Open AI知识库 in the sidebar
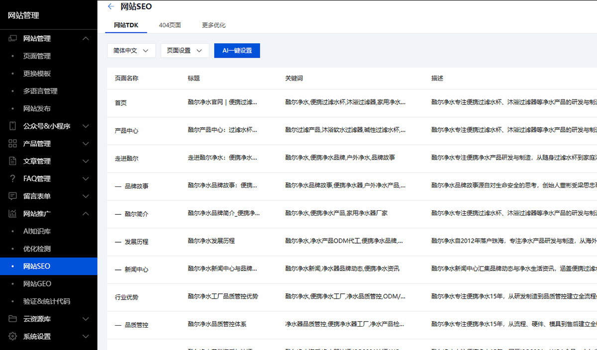This screenshot has width=597, height=350. click(x=37, y=231)
